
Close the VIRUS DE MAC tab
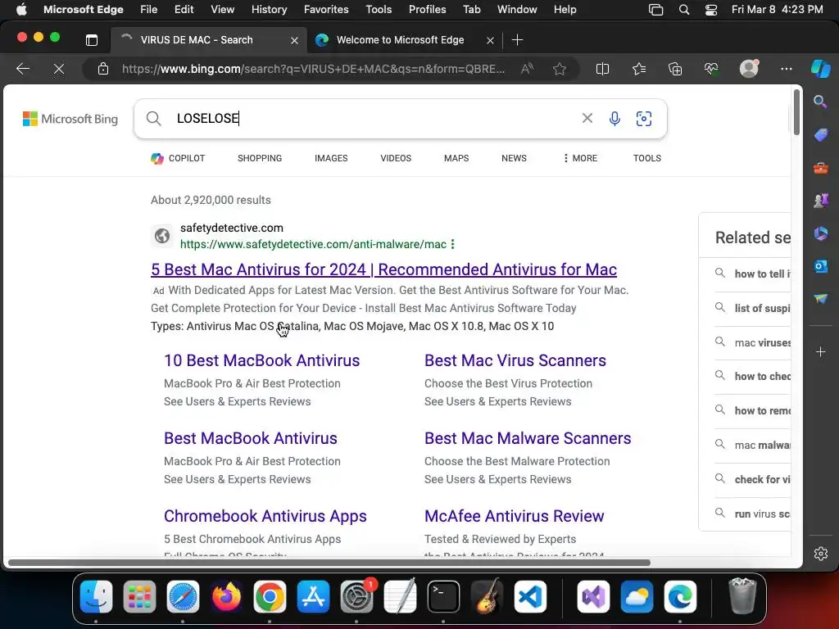(294, 40)
